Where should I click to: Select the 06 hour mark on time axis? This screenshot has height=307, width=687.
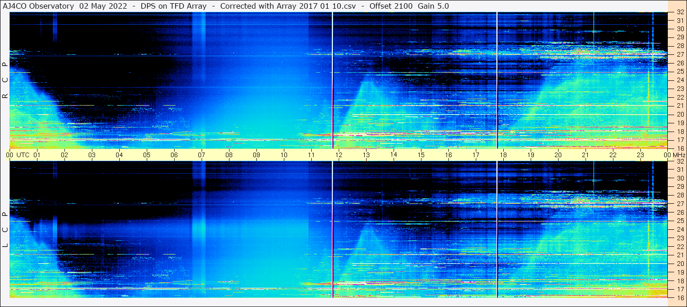174,155
